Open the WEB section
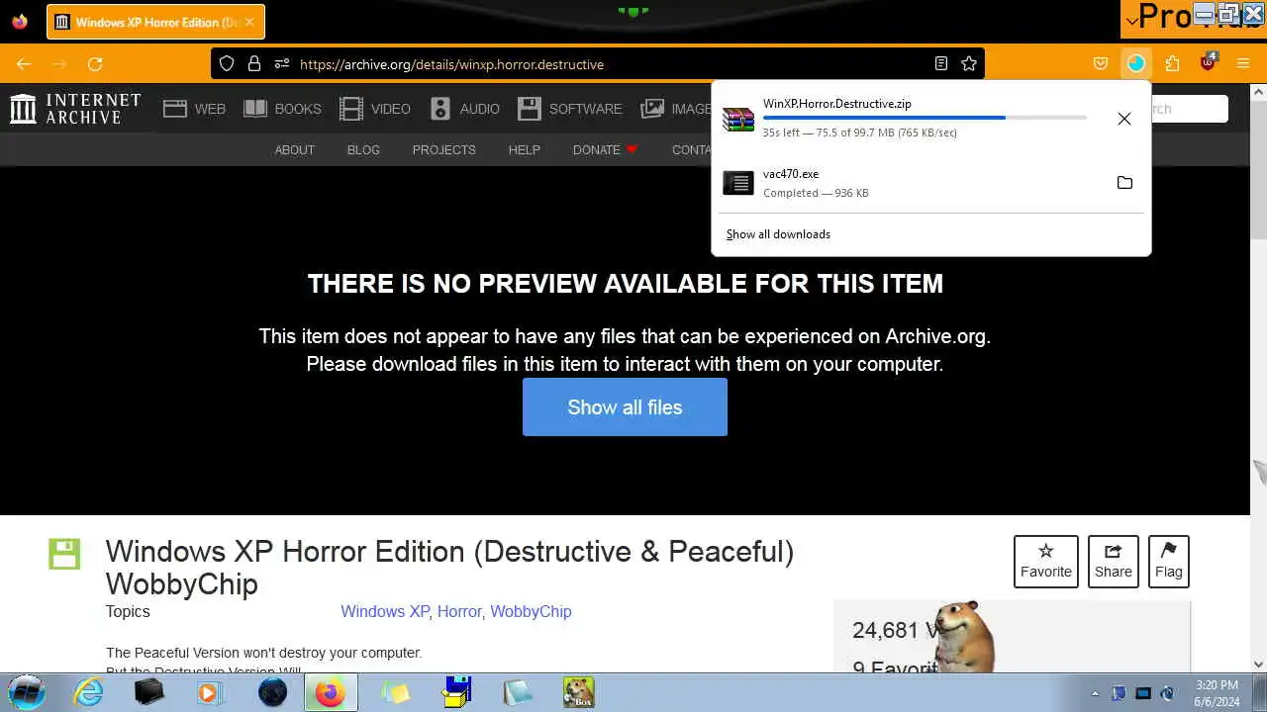Viewport: 1267px width, 712px height. tap(195, 109)
